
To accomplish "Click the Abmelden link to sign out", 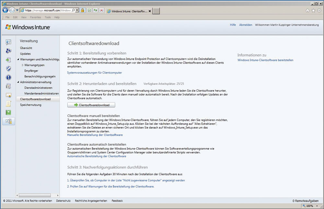I will pos(246,25).
